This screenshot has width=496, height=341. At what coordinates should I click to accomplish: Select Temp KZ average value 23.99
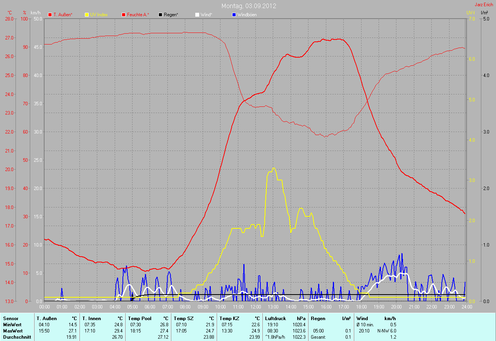tap(254, 337)
